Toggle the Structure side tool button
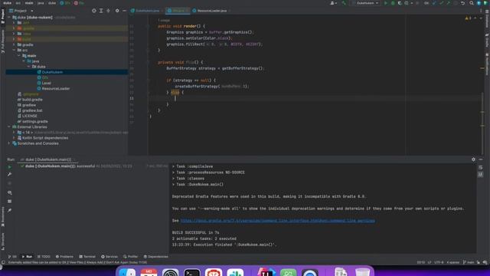Image resolution: width=490 pixels, height=276 pixels. pos(3,242)
